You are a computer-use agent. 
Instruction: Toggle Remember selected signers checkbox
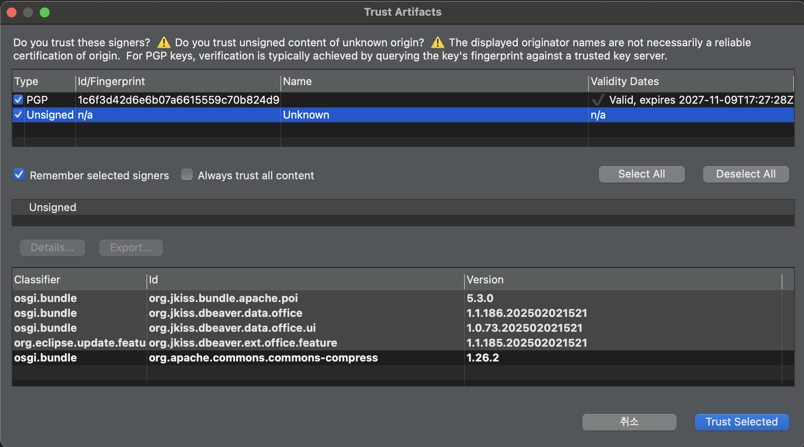(19, 175)
